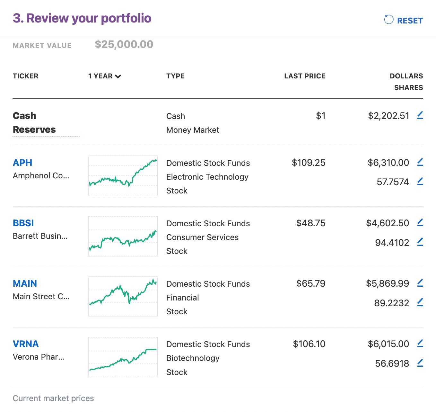View the VRNA one-year price chart
This screenshot has height=412, width=436.
tap(123, 357)
